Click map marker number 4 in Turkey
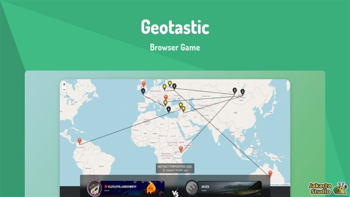This screenshot has height=197, width=350. tap(169, 109)
